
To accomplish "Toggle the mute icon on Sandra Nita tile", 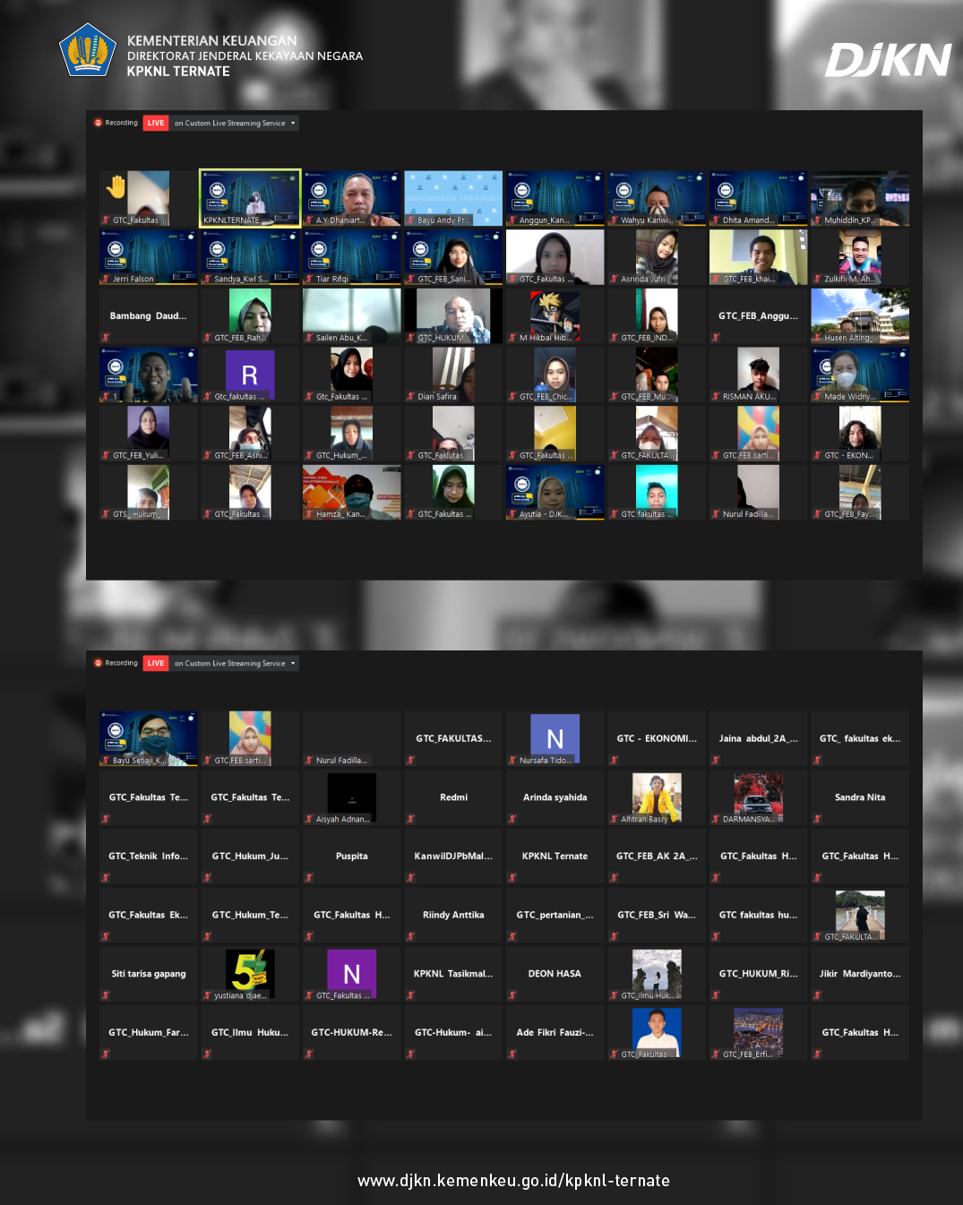I will coord(817,819).
